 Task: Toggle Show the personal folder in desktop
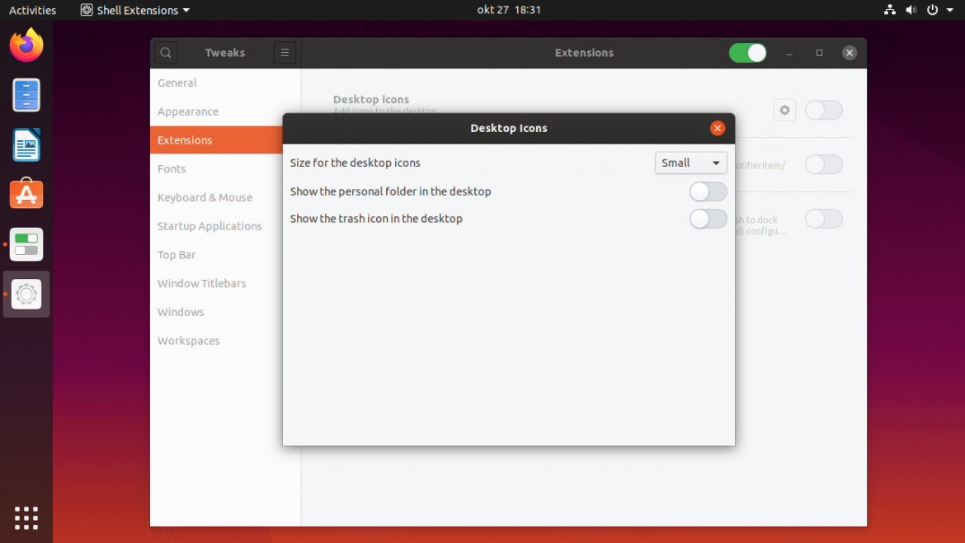pyautogui.click(x=708, y=191)
